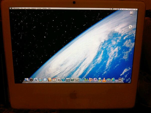Launch Safari from the dock
The height and width of the screenshot is (113, 151).
40,80
